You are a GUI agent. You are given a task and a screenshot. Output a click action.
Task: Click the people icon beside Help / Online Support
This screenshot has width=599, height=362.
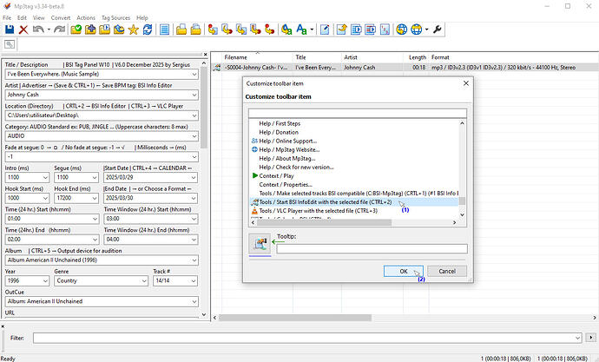point(255,141)
